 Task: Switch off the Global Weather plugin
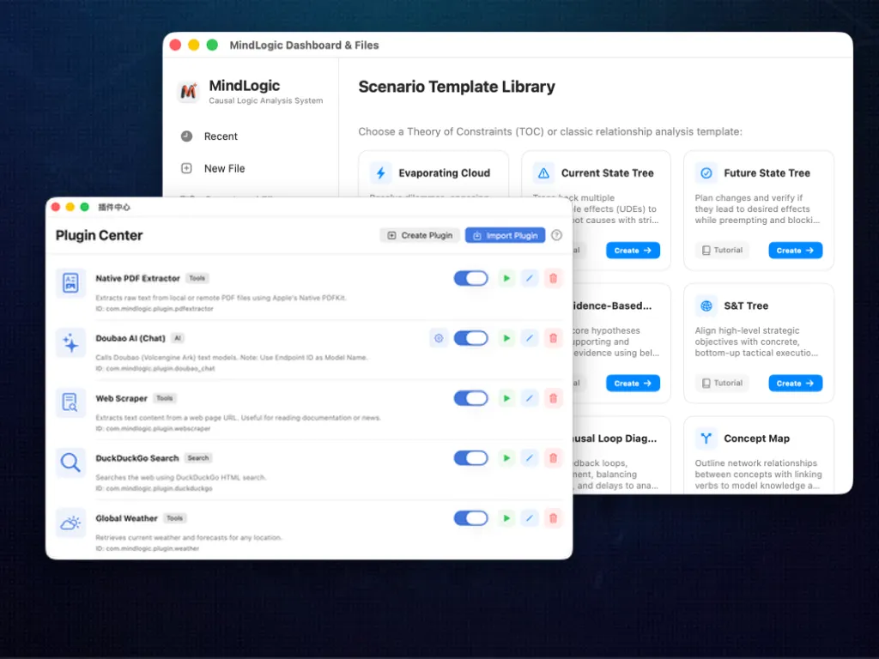(471, 518)
